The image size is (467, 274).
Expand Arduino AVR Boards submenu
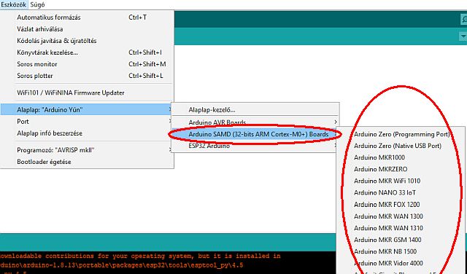(255, 122)
